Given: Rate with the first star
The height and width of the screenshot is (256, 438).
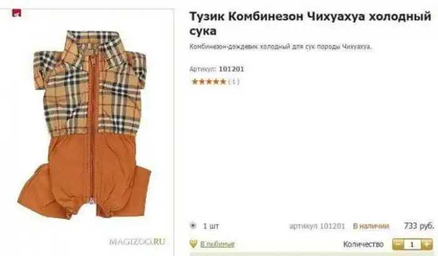Looking at the screenshot, I should click(195, 81).
